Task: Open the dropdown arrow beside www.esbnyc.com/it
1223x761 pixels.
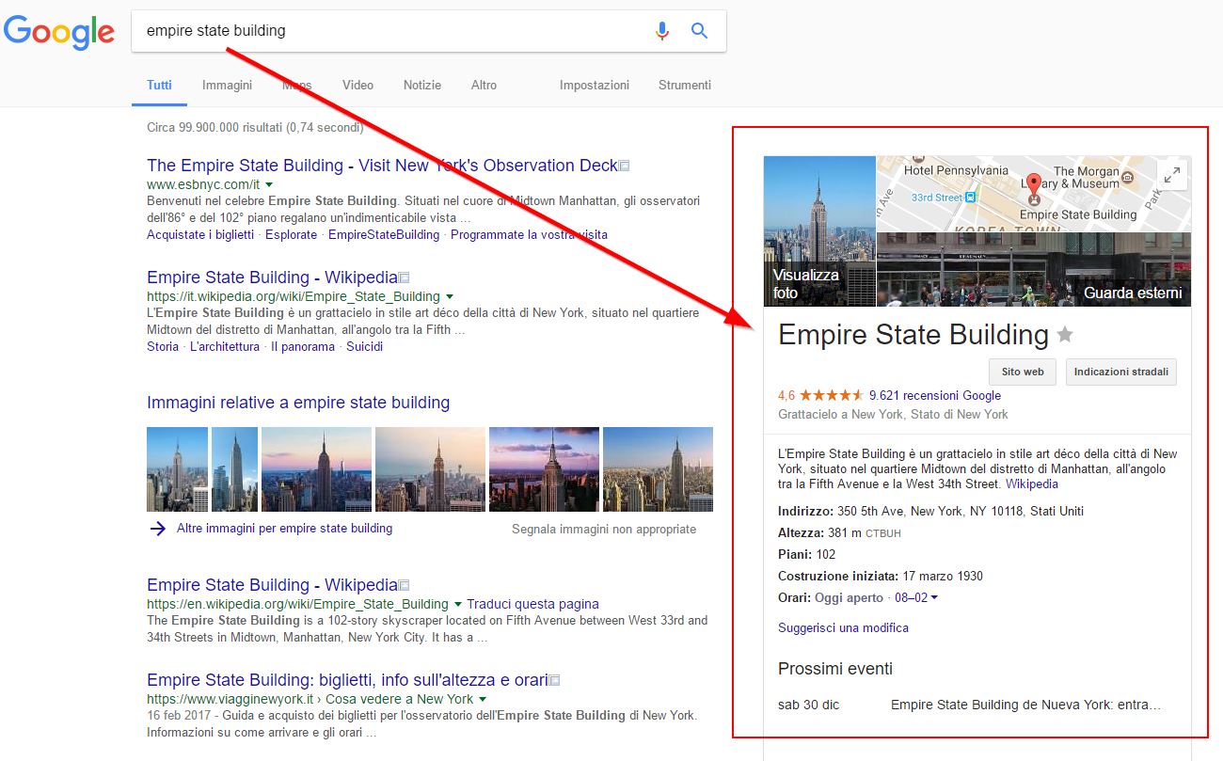Action: (269, 184)
